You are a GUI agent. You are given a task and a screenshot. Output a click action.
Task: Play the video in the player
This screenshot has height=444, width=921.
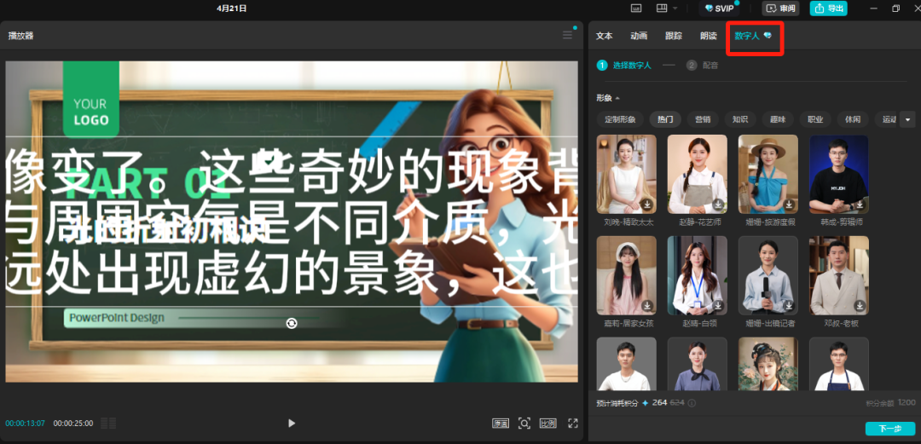tap(292, 423)
